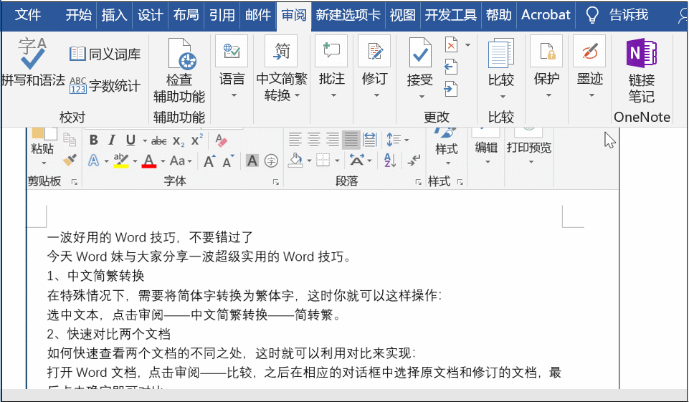689x402 pixels.
Task: Click the decrease font size icon
Action: [228, 161]
